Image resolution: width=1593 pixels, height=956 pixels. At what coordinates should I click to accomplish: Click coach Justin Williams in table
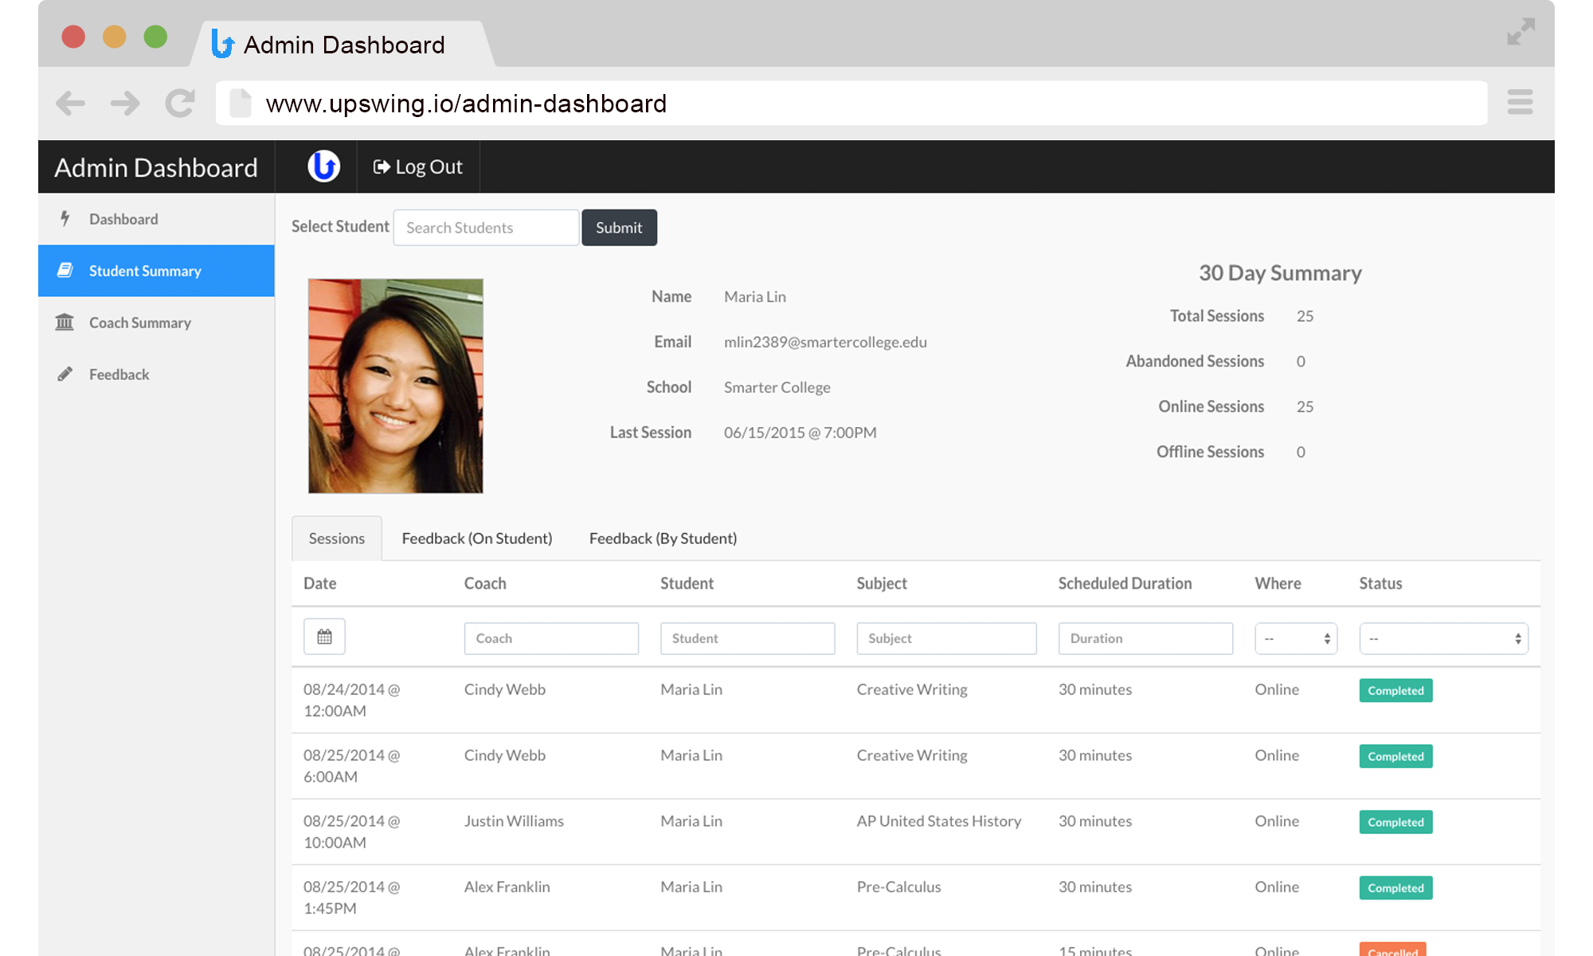click(x=514, y=821)
